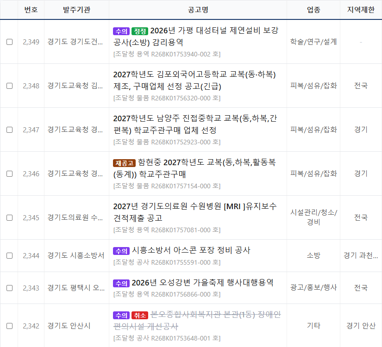
Task: Select agency 경기도 경기도건...
Action: (x=75, y=42)
